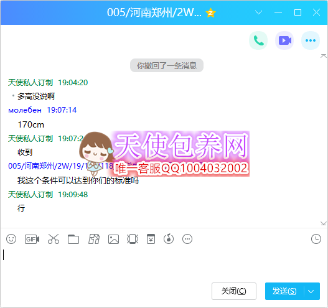Open the more options (three dots) bubble at the top
Screen dimensions: 328x308
[x=311, y=40]
